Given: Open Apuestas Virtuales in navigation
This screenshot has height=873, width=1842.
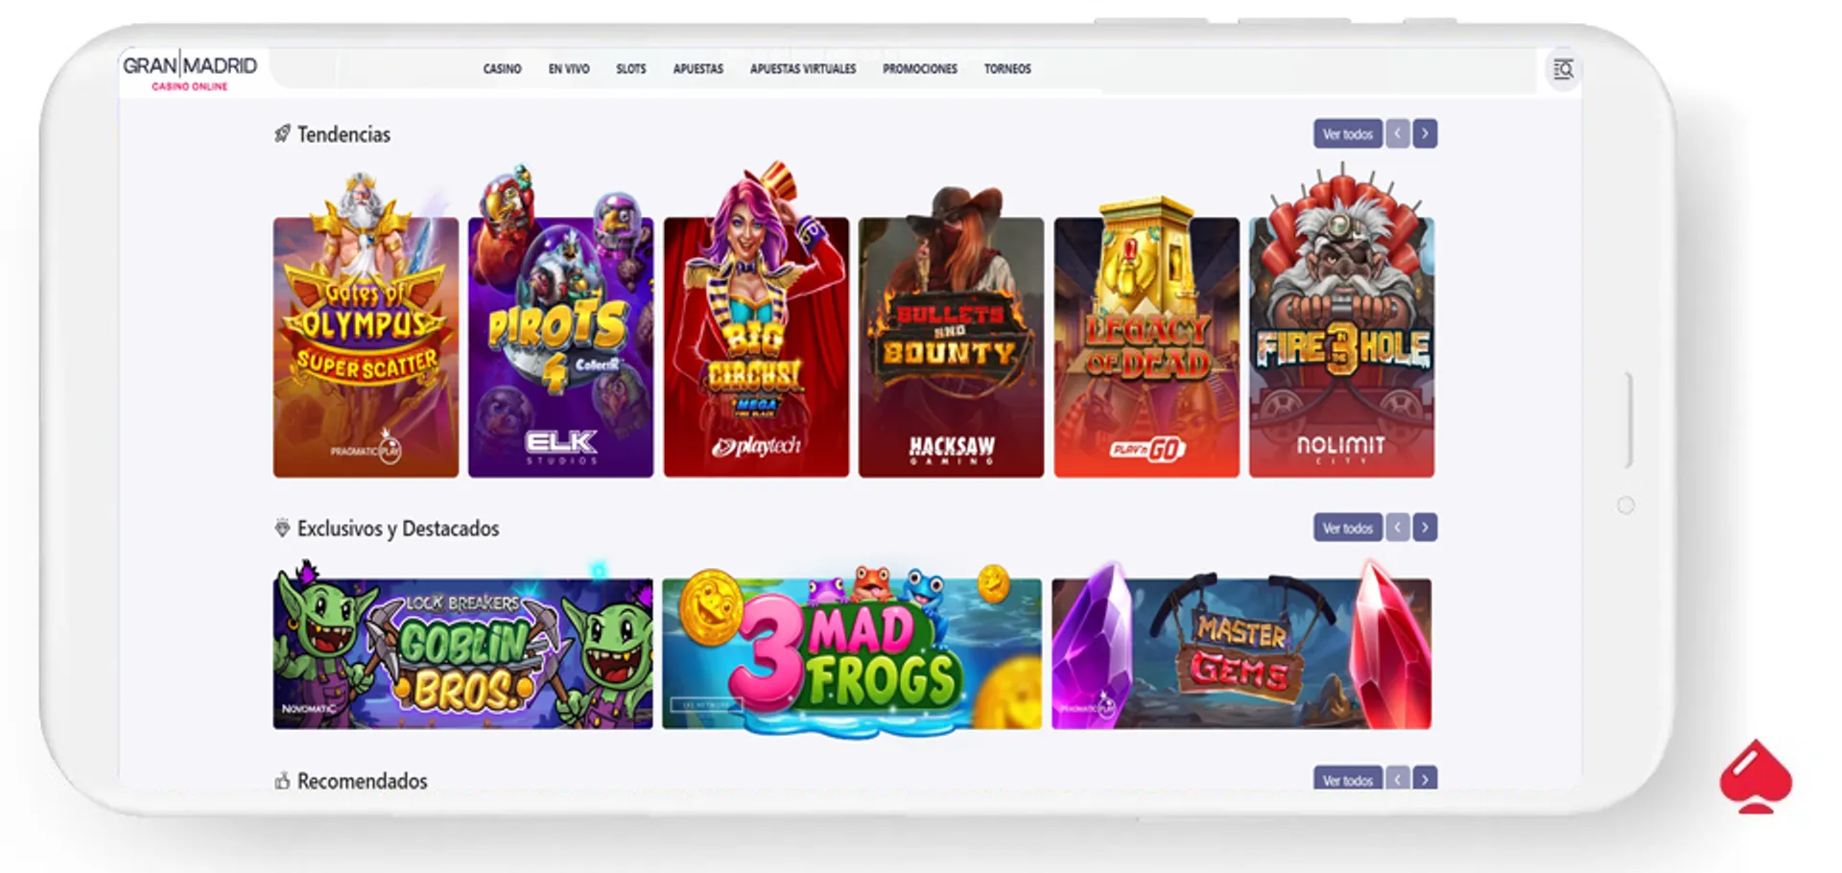Looking at the screenshot, I should [x=803, y=69].
